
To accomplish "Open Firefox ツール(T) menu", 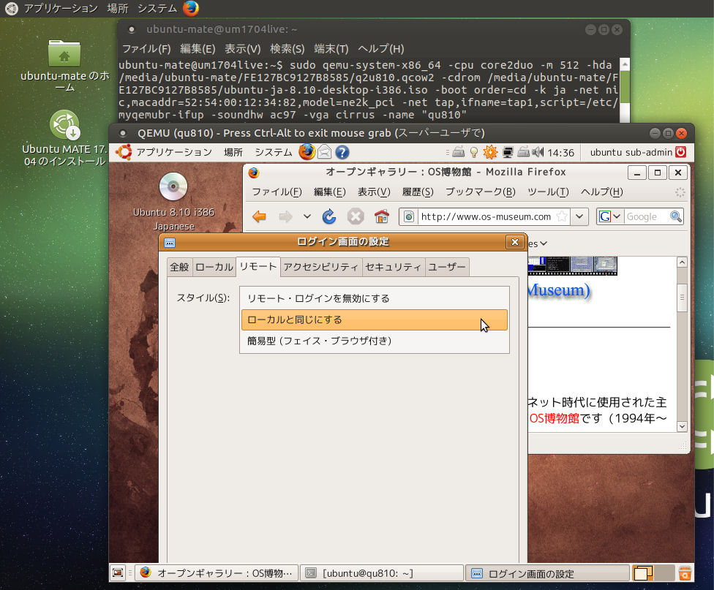I will pyautogui.click(x=548, y=192).
